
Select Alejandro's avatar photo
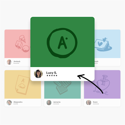click(x=9, y=102)
